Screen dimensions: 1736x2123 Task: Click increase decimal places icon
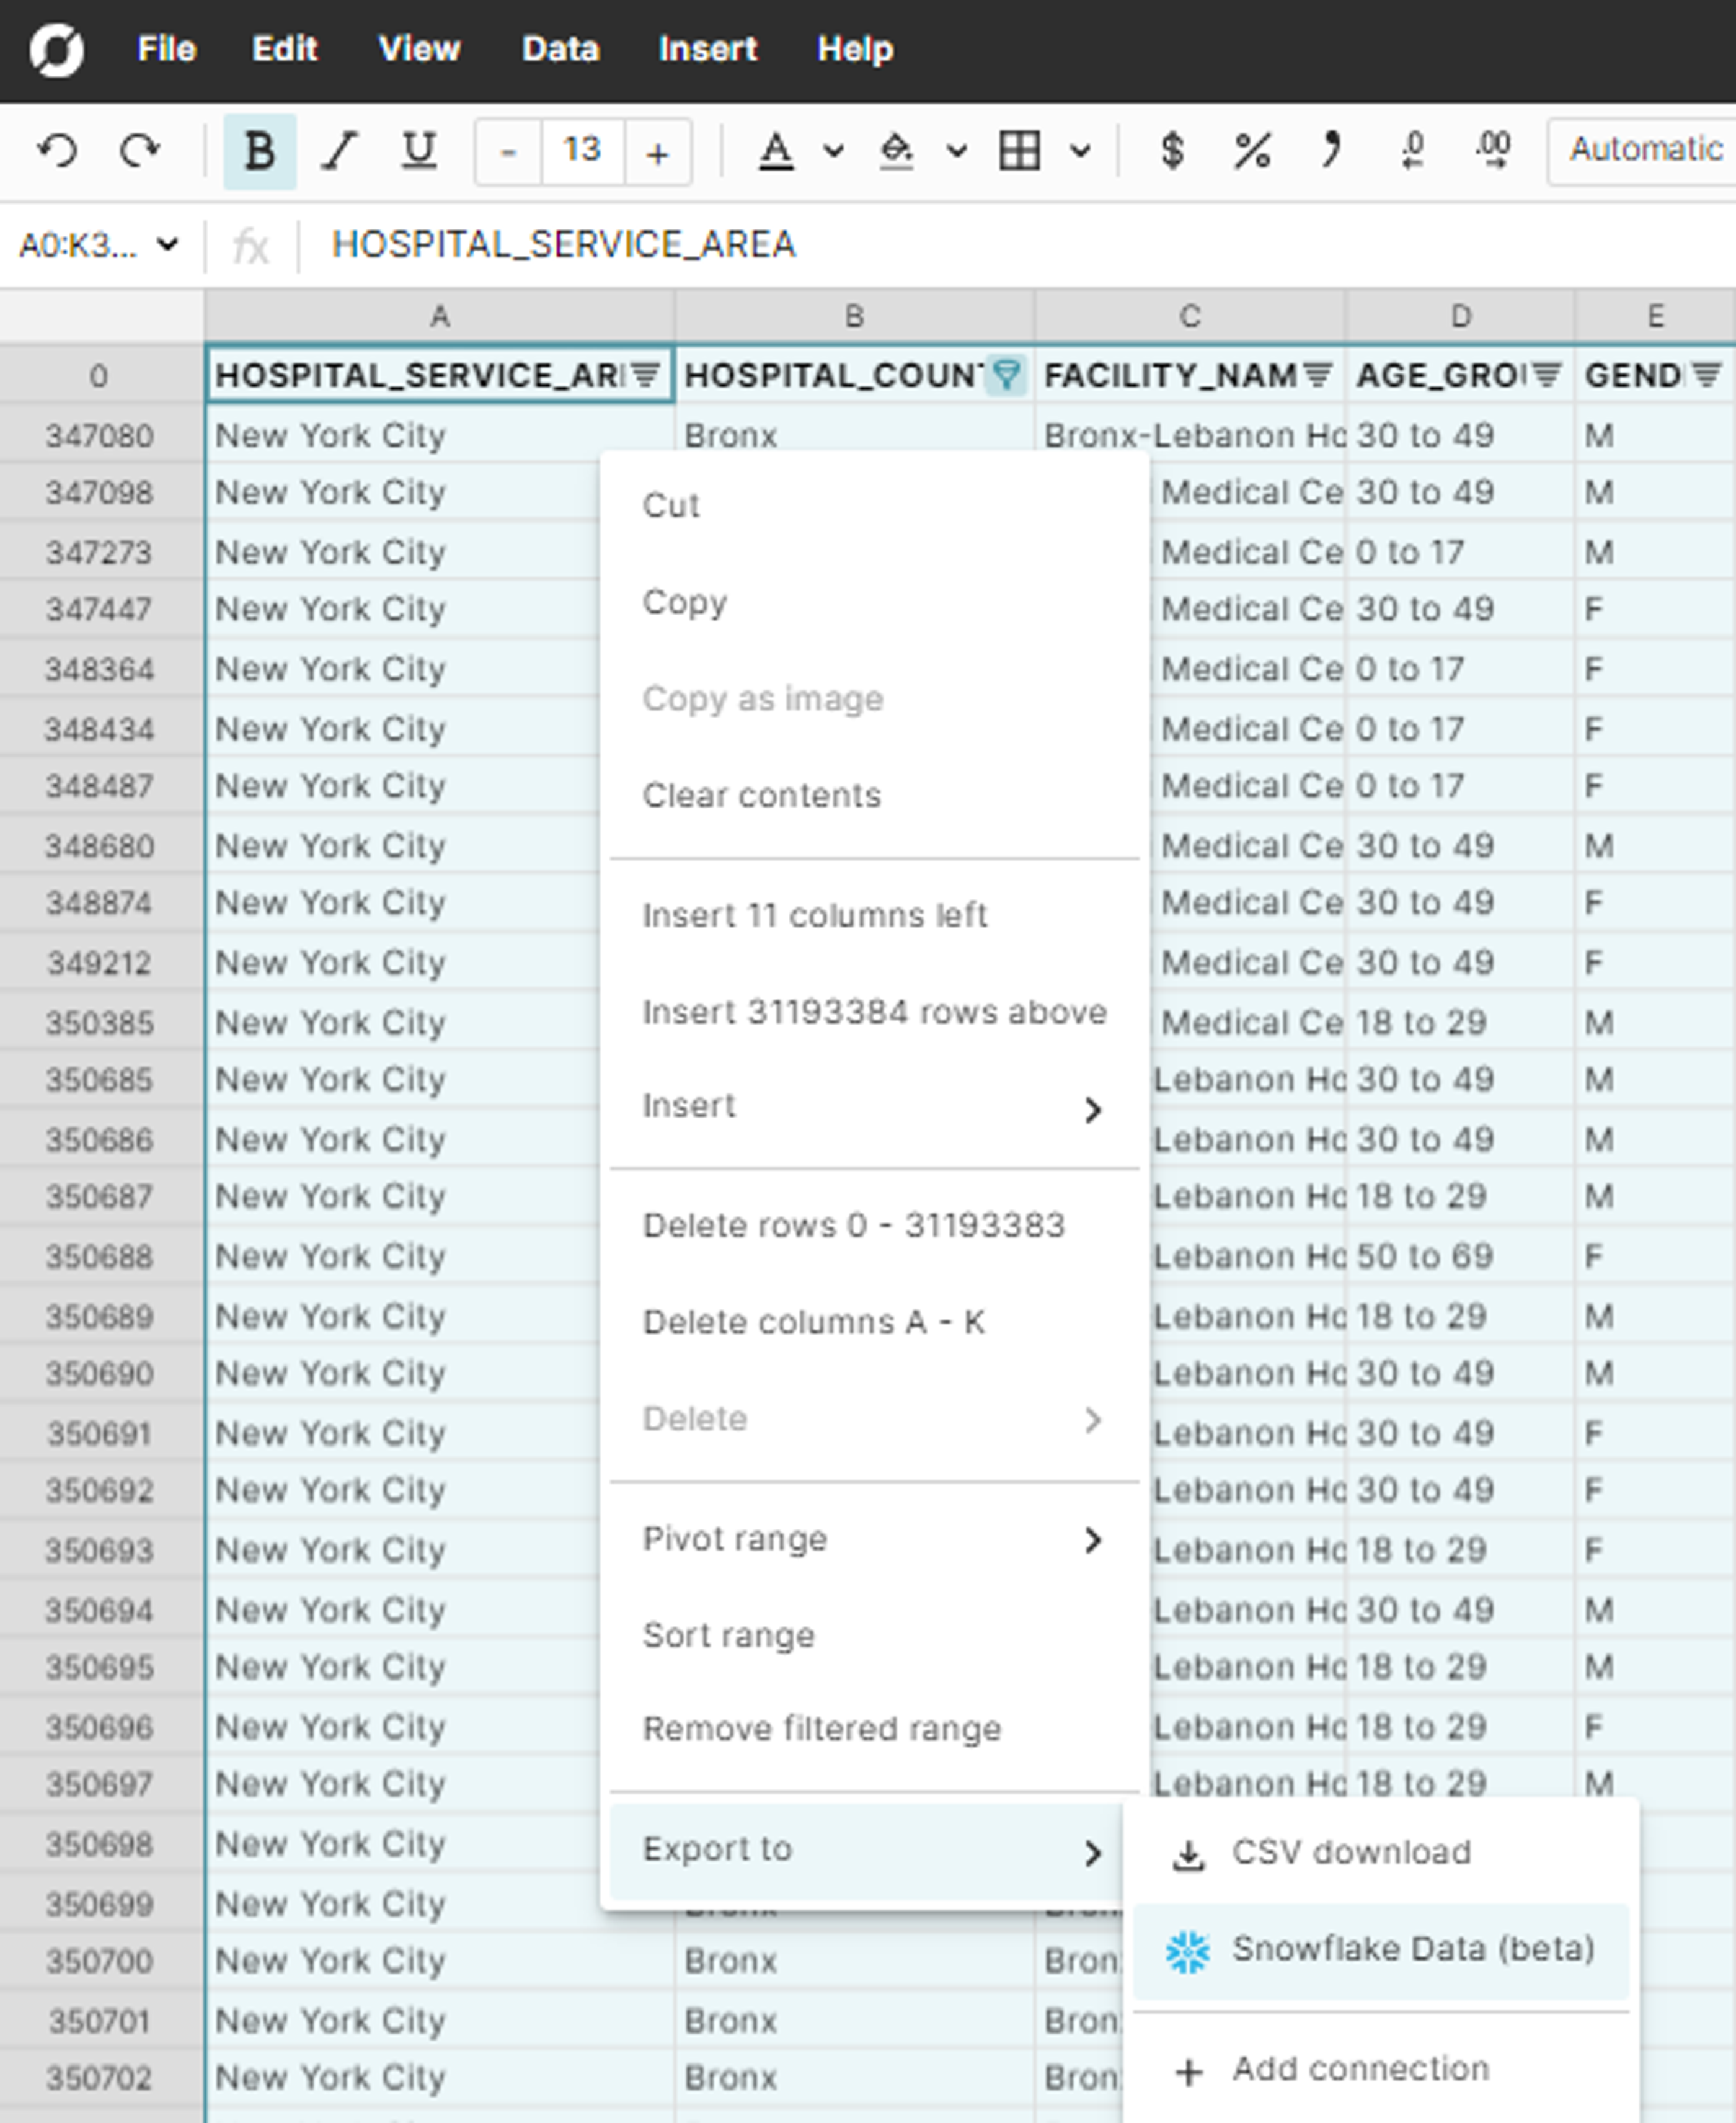click(x=1493, y=151)
